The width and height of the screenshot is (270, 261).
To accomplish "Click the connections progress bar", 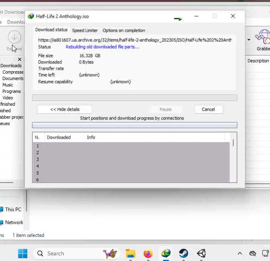I will coord(135,125).
